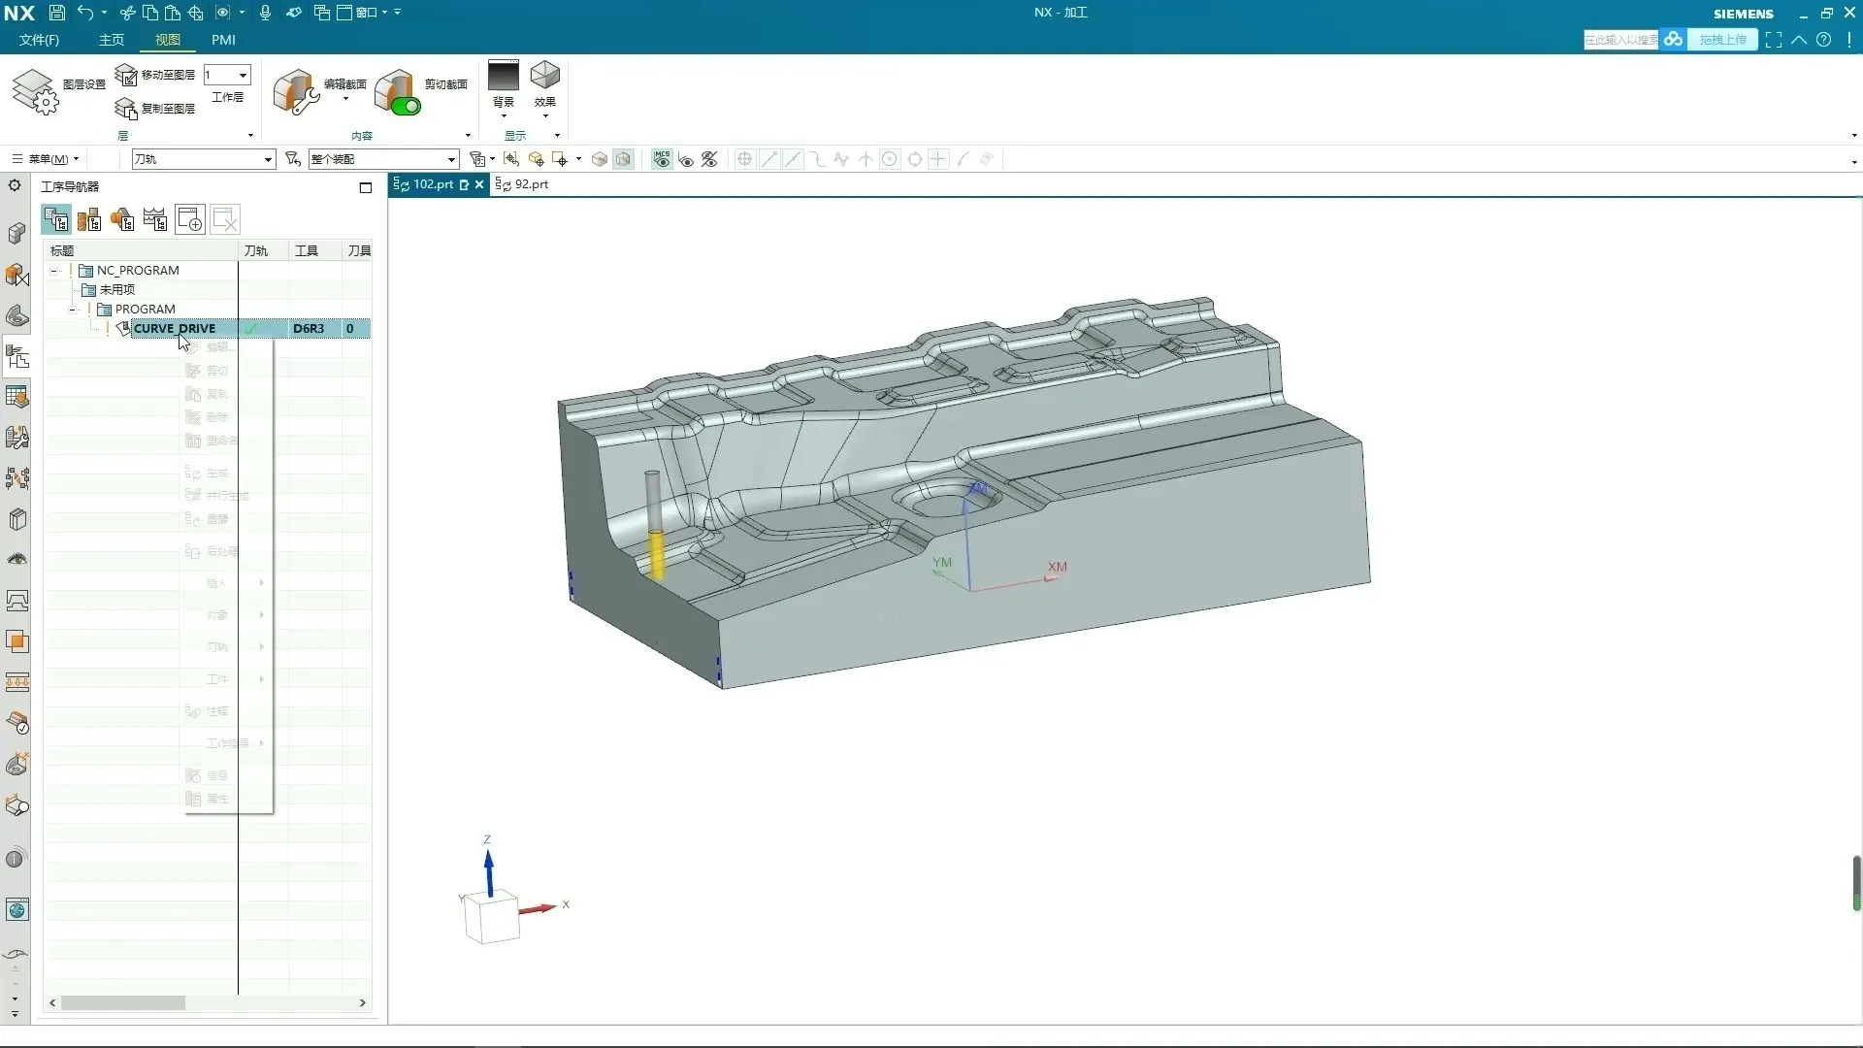The width and height of the screenshot is (1863, 1048).
Task: Click Copy to Layer (复制至图层) icon
Action: click(x=126, y=109)
